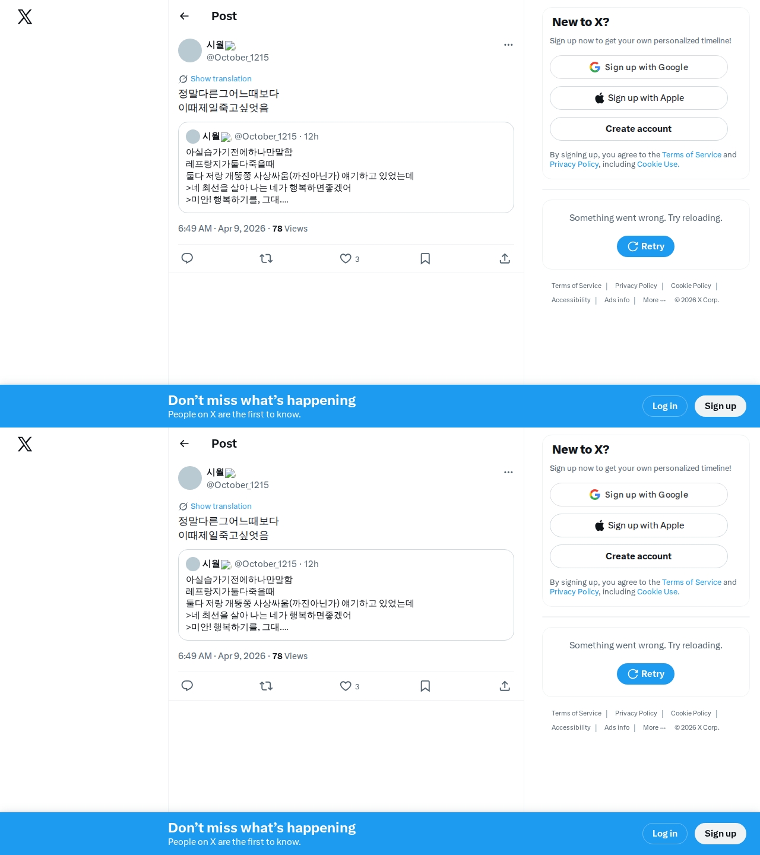The width and height of the screenshot is (760, 855).
Task: Open the upper Terms of Service footer link
Action: [577, 286]
